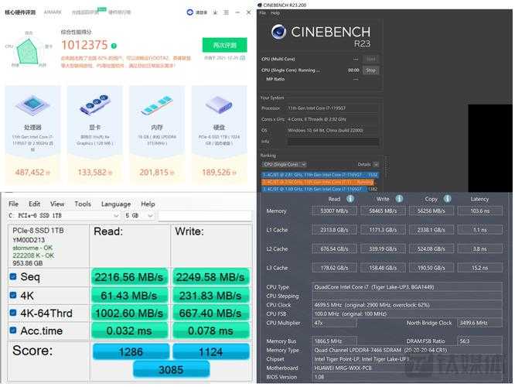Open the File menu in AS SSD
This screenshot has height=387, width=515.
click(13, 204)
